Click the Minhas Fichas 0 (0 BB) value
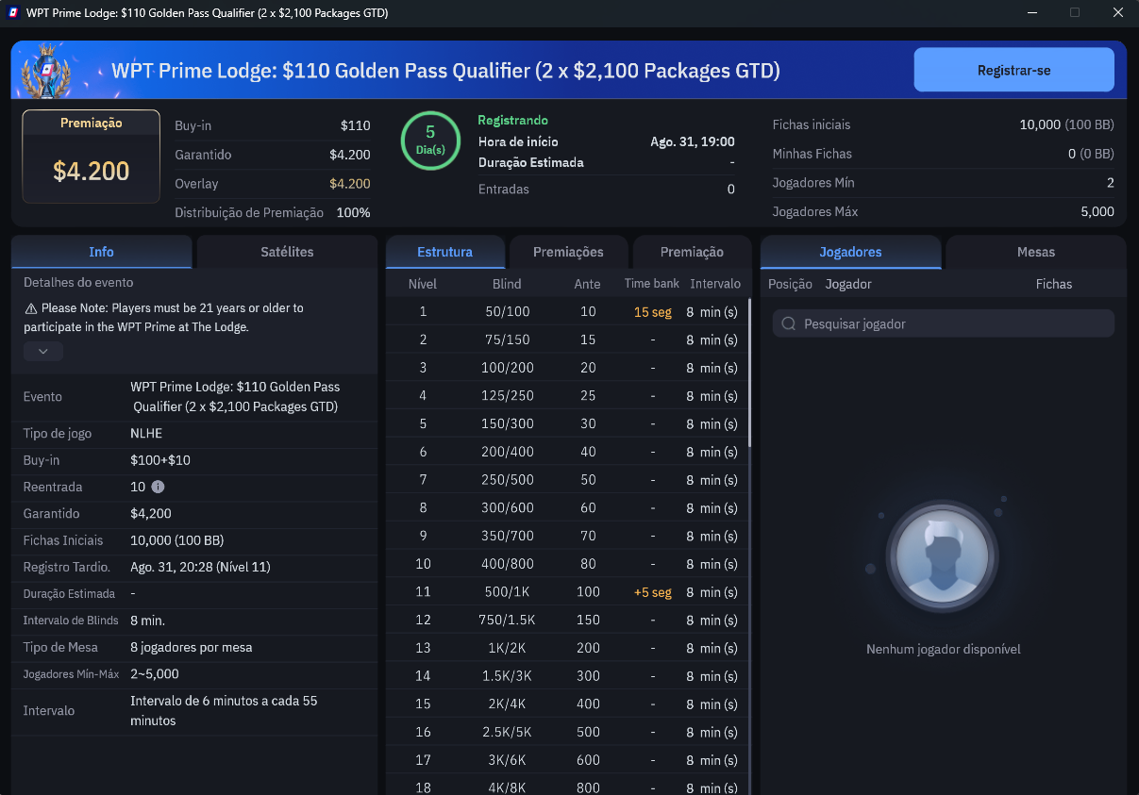1139x795 pixels. 1091,154
